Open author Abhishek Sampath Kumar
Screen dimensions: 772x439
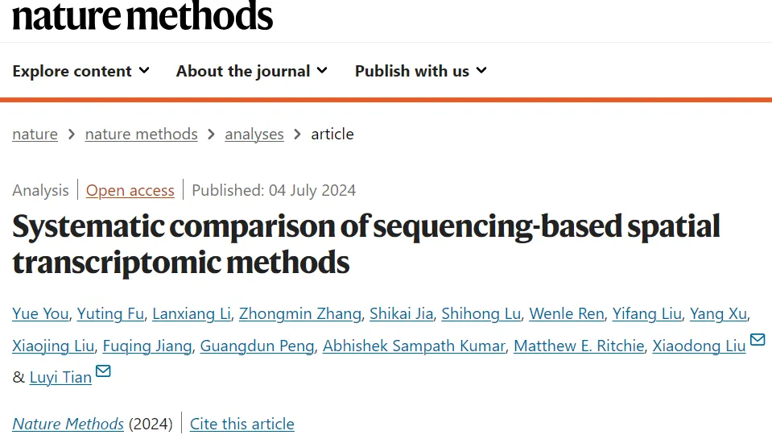pos(414,346)
